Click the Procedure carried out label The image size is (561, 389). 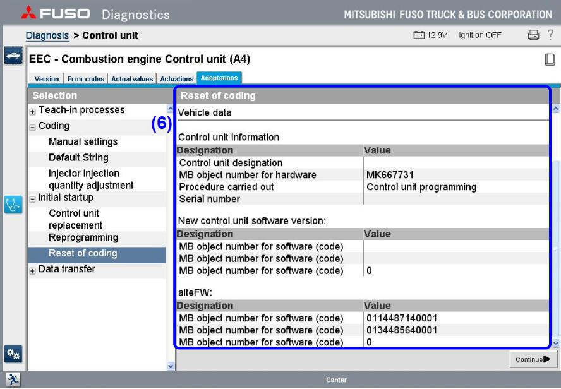pyautogui.click(x=226, y=187)
